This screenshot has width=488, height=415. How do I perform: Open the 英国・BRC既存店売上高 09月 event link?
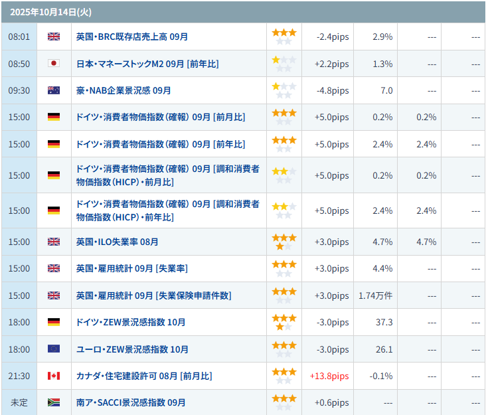[133, 37]
